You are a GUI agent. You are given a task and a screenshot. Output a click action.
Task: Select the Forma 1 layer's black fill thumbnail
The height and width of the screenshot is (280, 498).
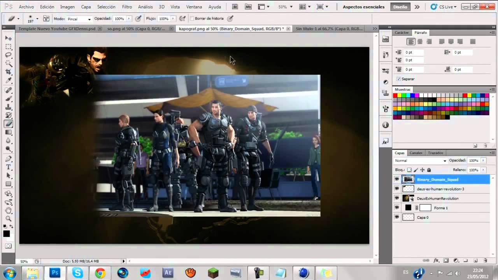408,208
